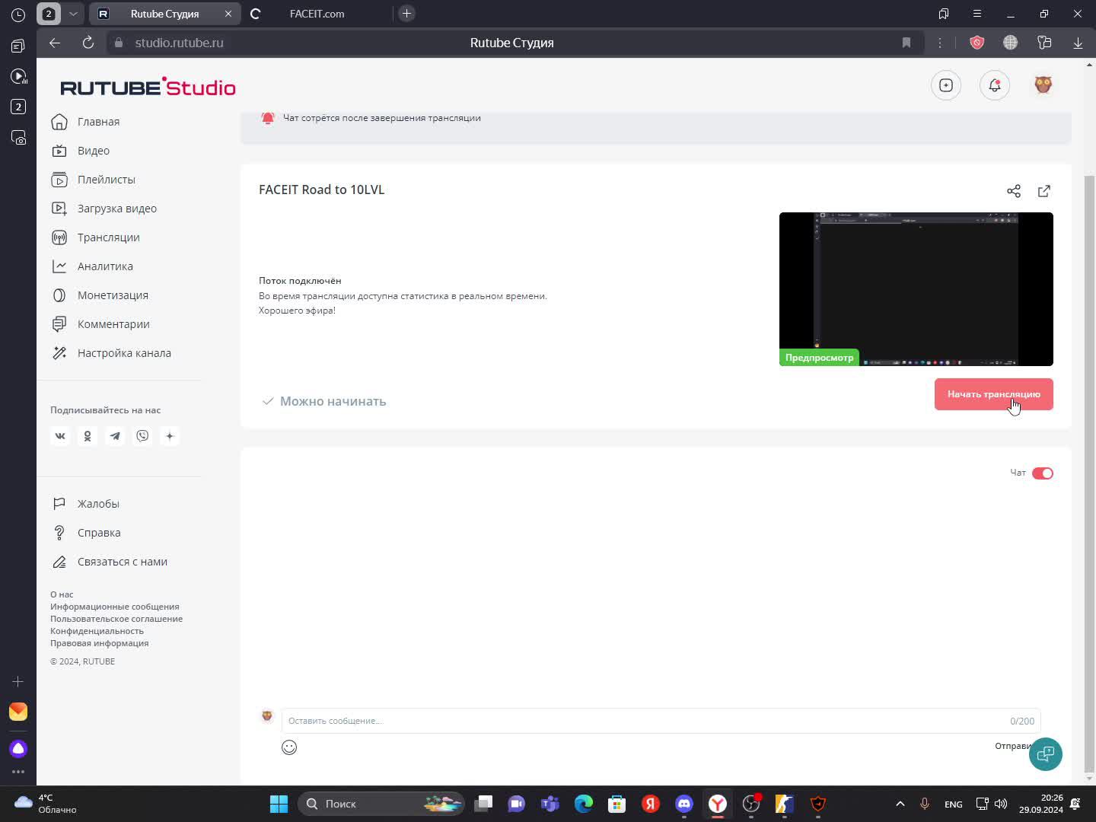Expand the tab groups dropdown arrow
Viewport: 1096px width, 822px height.
(73, 14)
